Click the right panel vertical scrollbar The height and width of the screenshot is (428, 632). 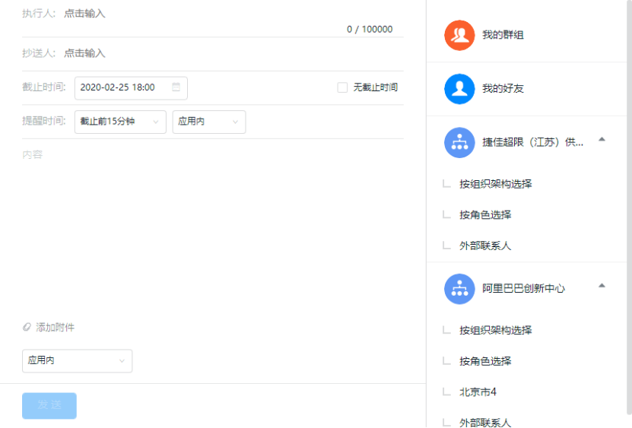click(629, 208)
